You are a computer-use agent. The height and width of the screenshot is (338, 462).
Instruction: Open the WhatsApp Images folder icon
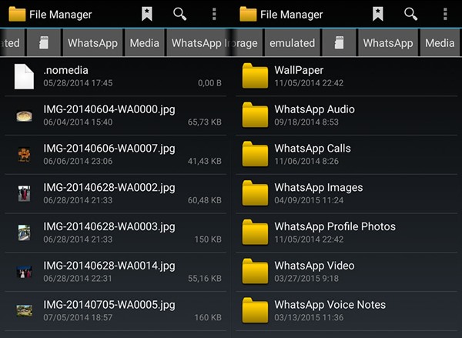coord(255,193)
